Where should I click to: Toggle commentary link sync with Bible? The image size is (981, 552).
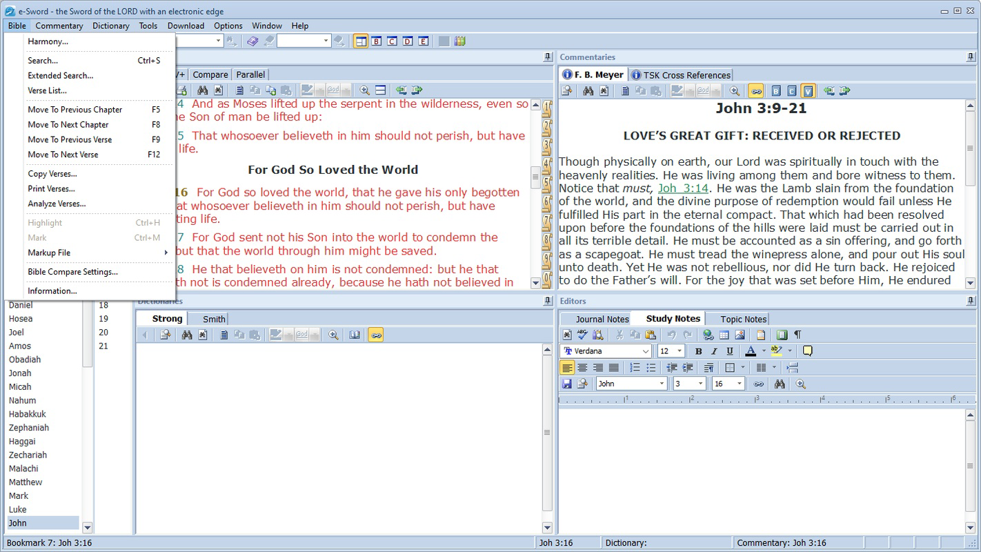756,91
